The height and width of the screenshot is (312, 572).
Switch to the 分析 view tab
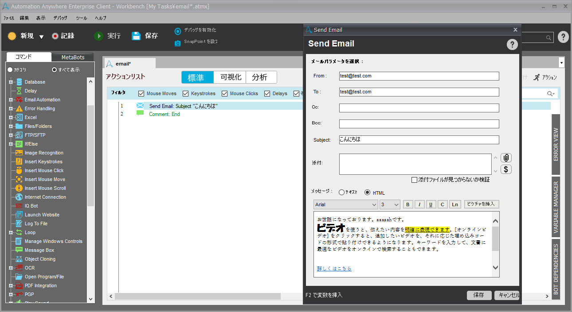pyautogui.click(x=261, y=77)
